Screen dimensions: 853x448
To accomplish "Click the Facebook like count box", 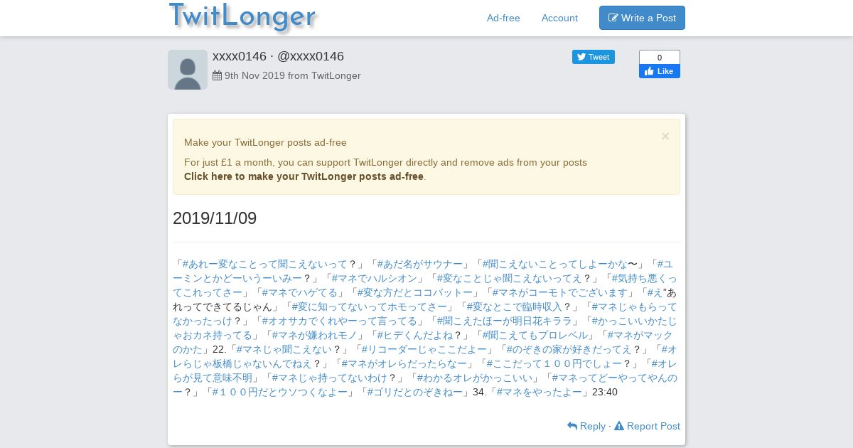I will coord(660,57).
